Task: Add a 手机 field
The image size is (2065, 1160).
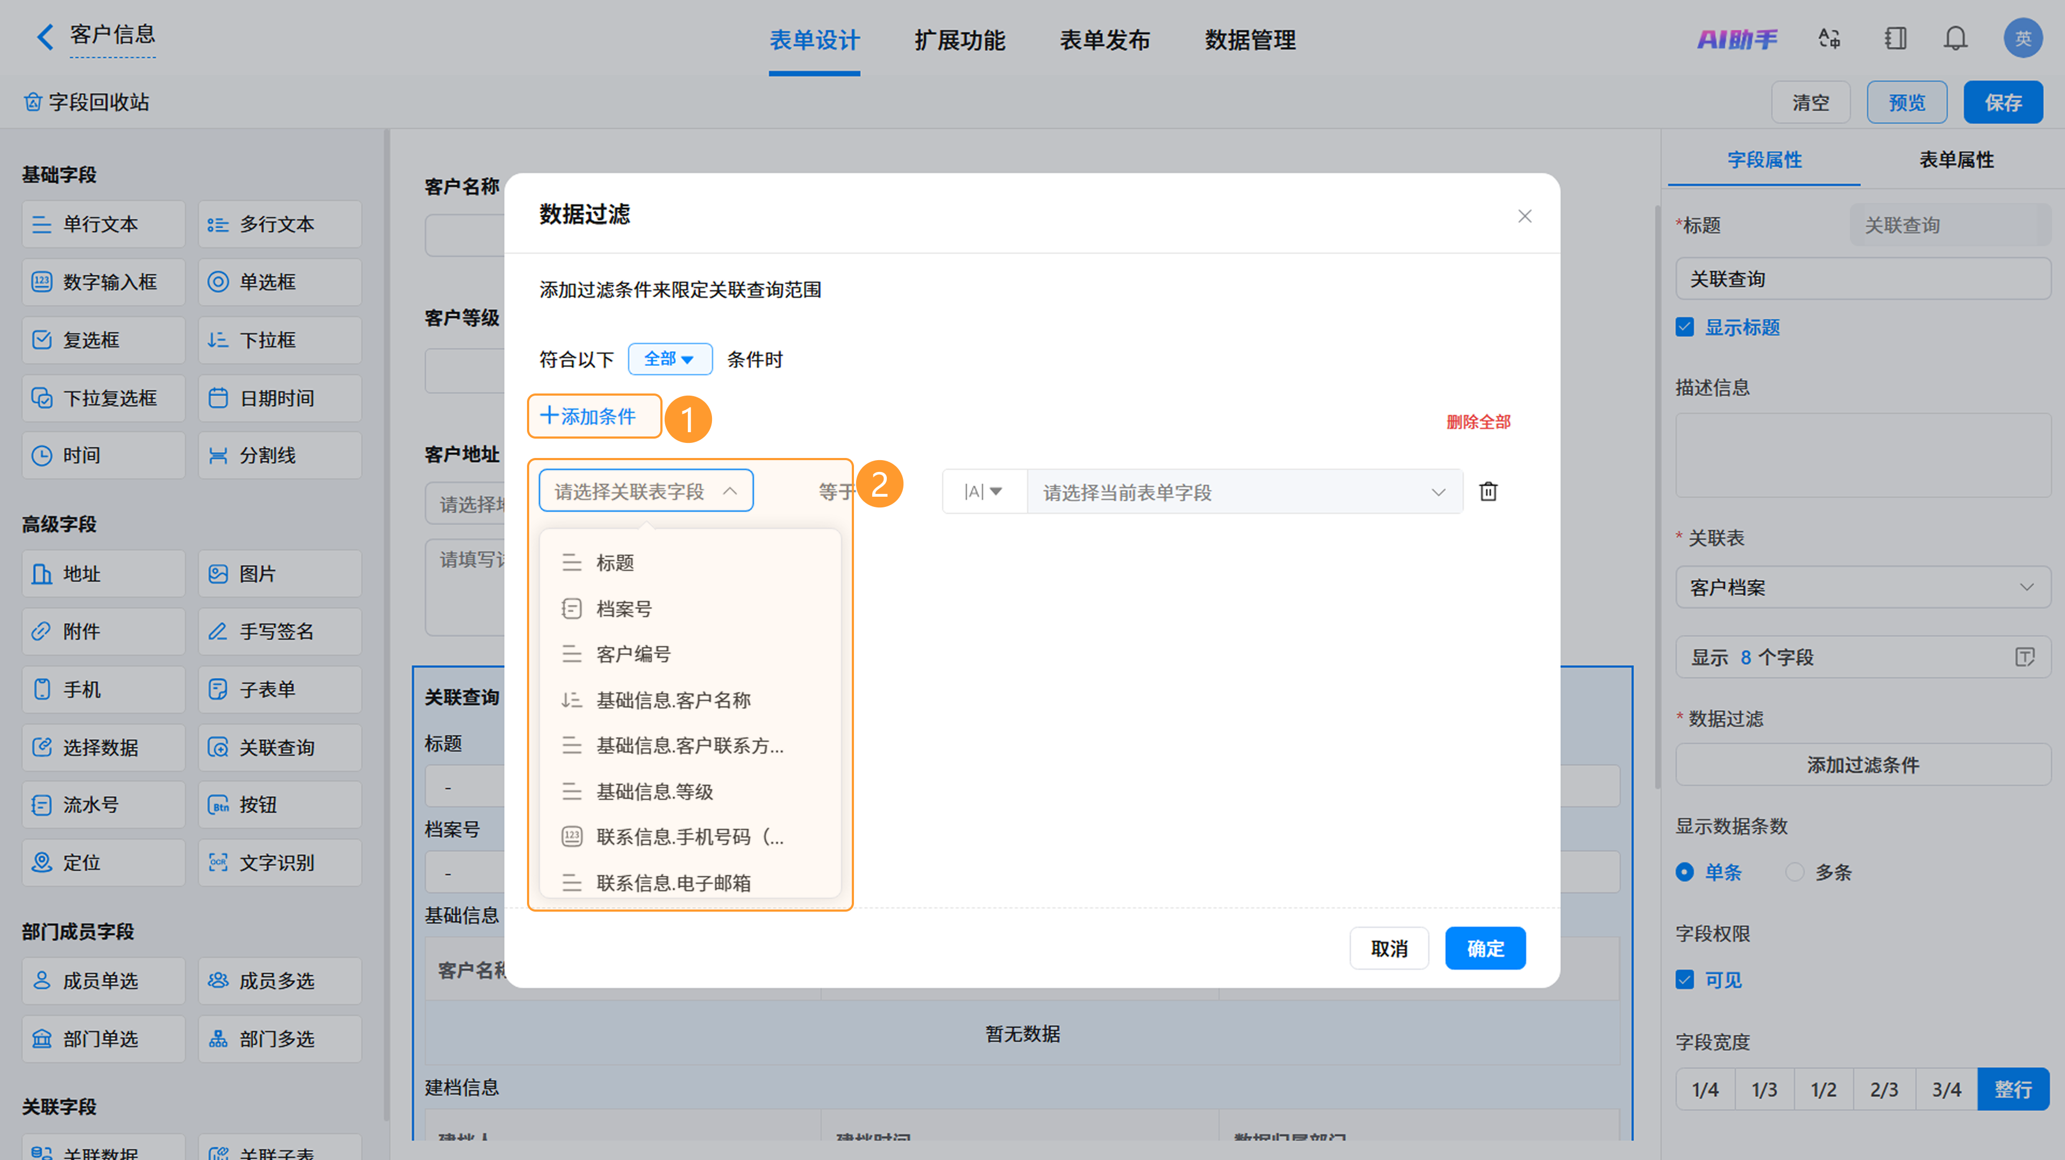Action: [x=103, y=690]
